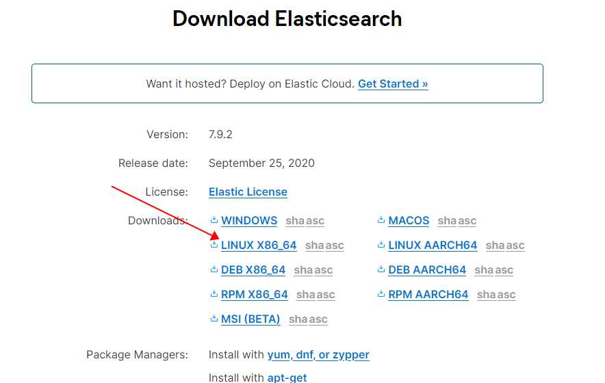Open the sha link for WINDOWS

tap(295, 221)
